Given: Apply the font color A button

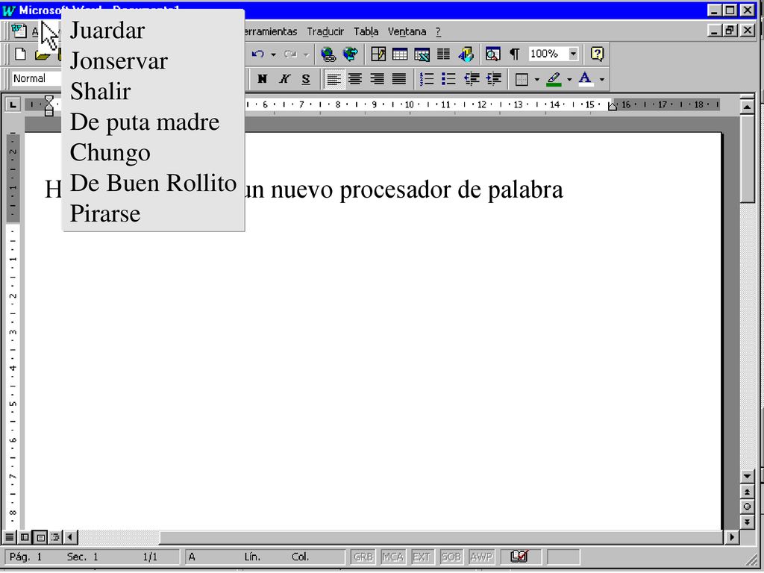Looking at the screenshot, I should pyautogui.click(x=586, y=79).
